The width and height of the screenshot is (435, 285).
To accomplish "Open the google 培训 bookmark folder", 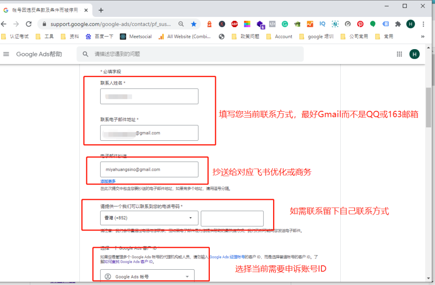I will (x=316, y=37).
